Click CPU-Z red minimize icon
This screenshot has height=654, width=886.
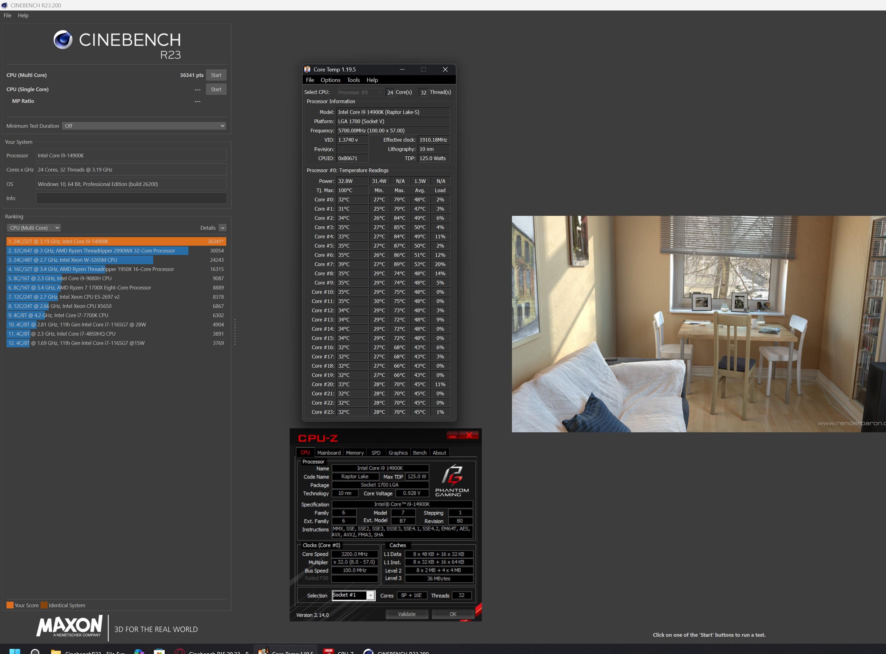(x=453, y=435)
